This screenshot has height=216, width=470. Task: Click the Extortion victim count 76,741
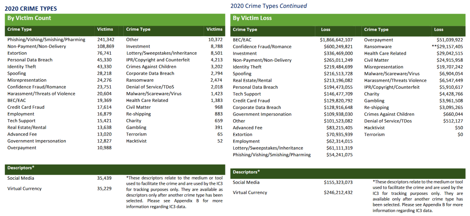(104, 53)
